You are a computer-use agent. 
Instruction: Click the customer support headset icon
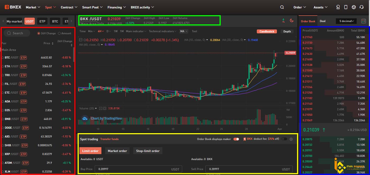[362, 7]
